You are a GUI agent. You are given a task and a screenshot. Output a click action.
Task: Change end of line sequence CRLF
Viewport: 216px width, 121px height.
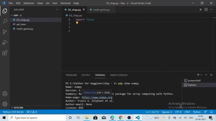click(x=187, y=112)
